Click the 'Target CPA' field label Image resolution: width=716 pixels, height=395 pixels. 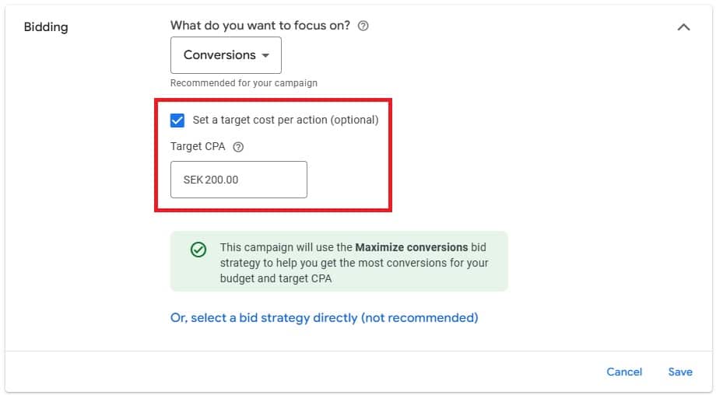pyautogui.click(x=198, y=146)
